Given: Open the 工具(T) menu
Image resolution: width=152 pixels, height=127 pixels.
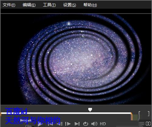Looking at the screenshot, I should pyautogui.click(x=49, y=5).
